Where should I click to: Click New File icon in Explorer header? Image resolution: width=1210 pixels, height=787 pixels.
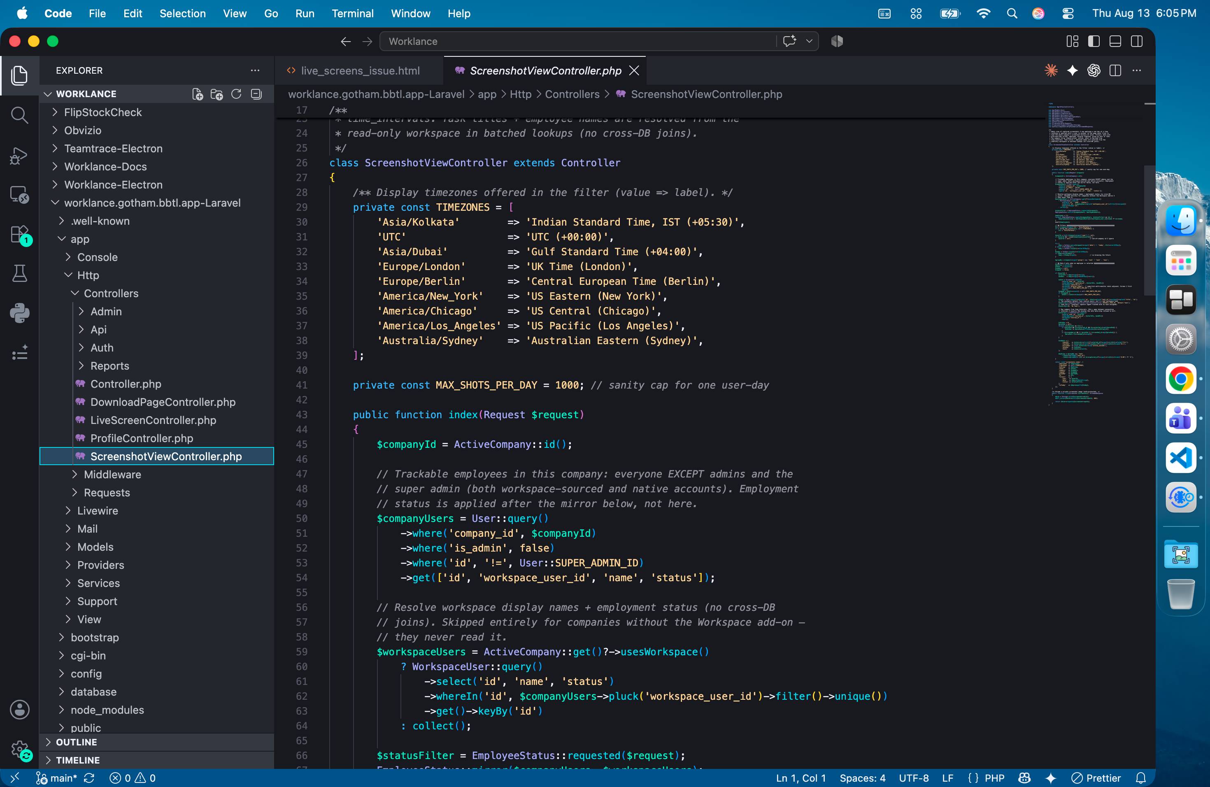pyautogui.click(x=197, y=94)
